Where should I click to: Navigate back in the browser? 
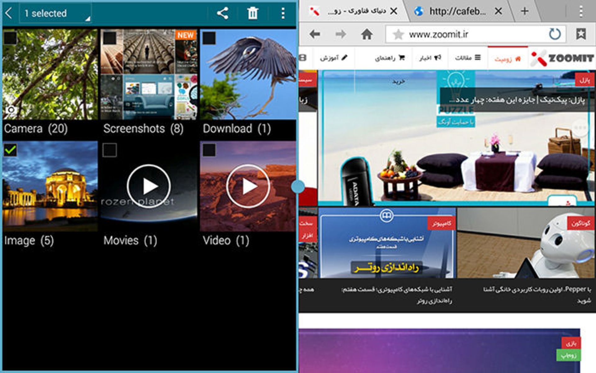click(x=315, y=35)
